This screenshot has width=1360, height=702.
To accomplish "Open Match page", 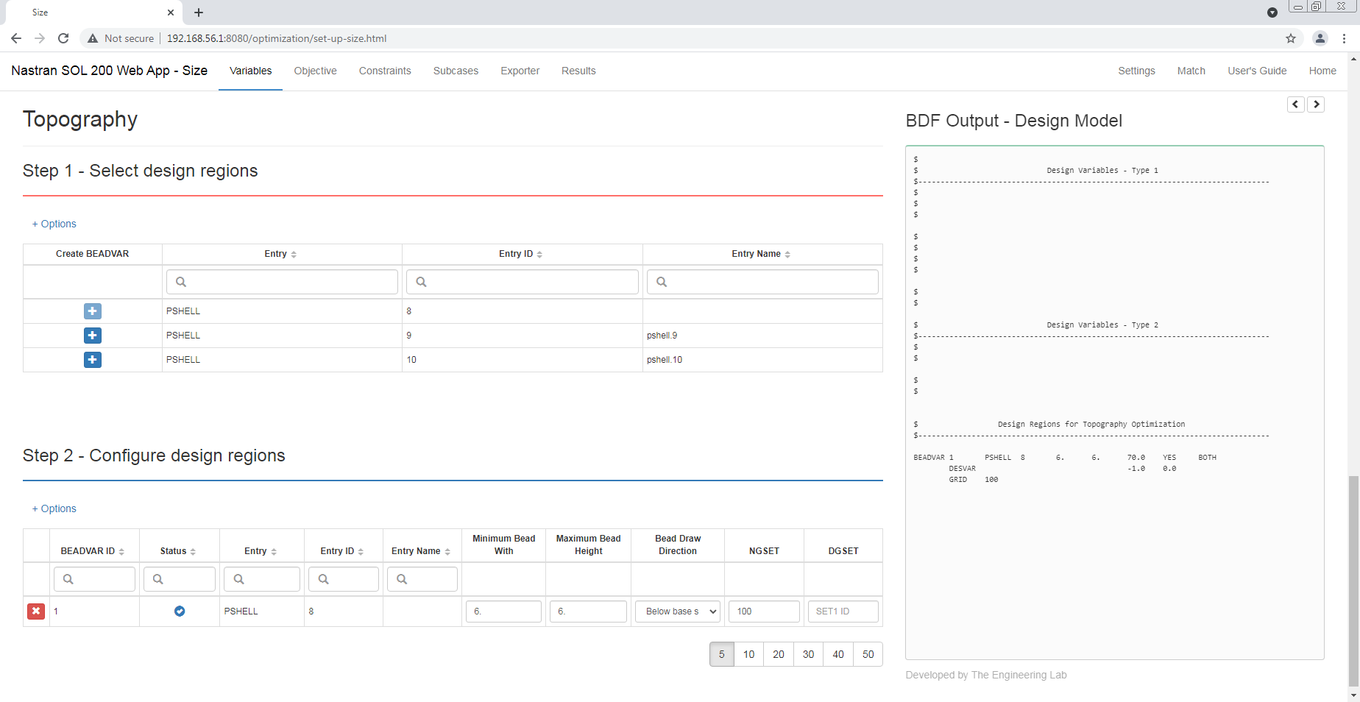I will [x=1191, y=71].
